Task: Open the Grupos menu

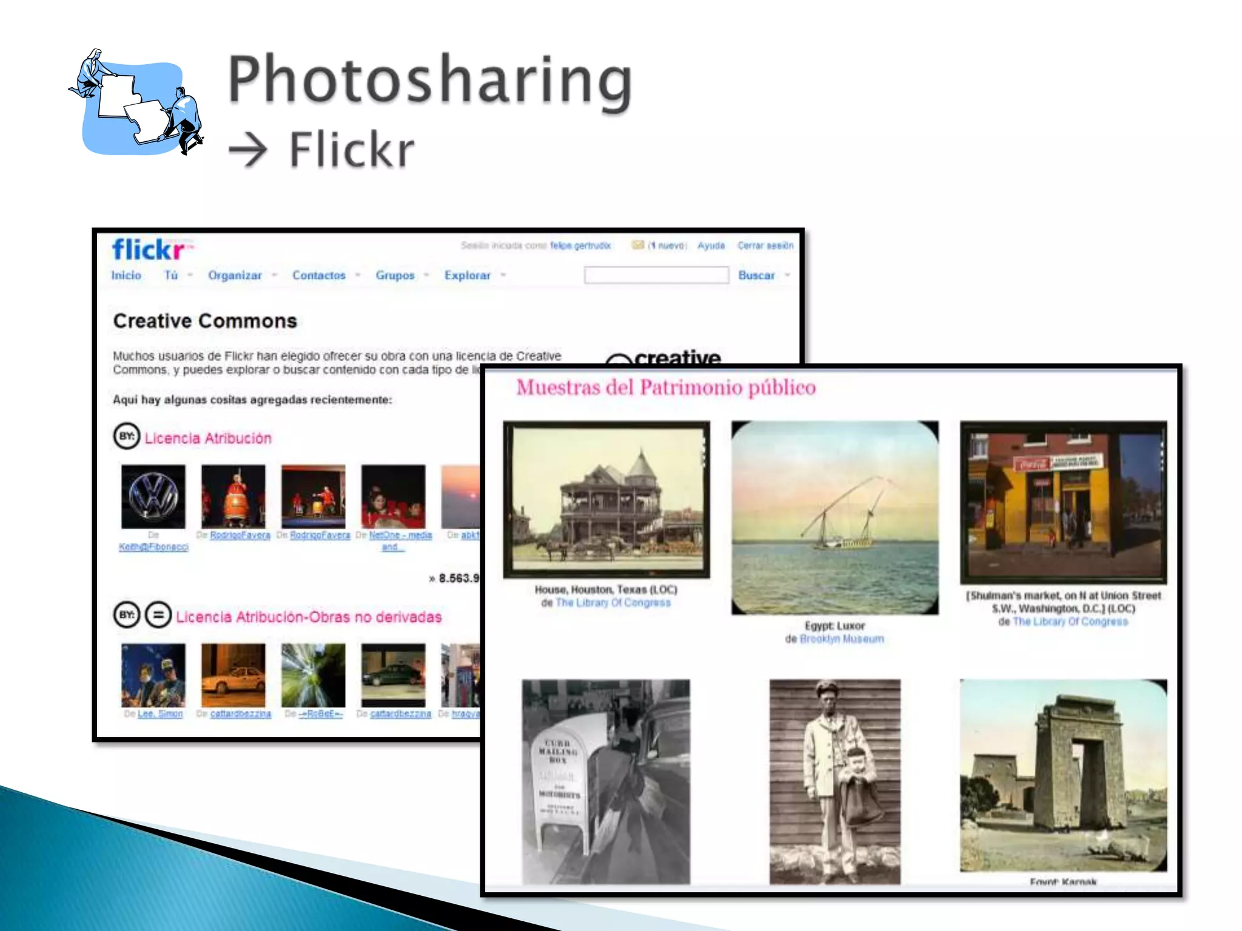Action: (395, 275)
